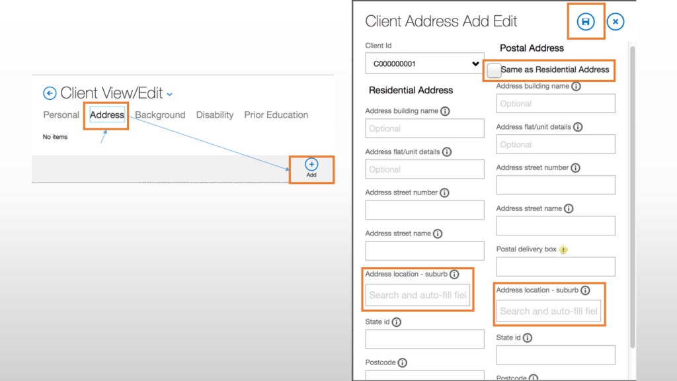Open the Background tab
The image size is (677, 381).
pyautogui.click(x=160, y=115)
